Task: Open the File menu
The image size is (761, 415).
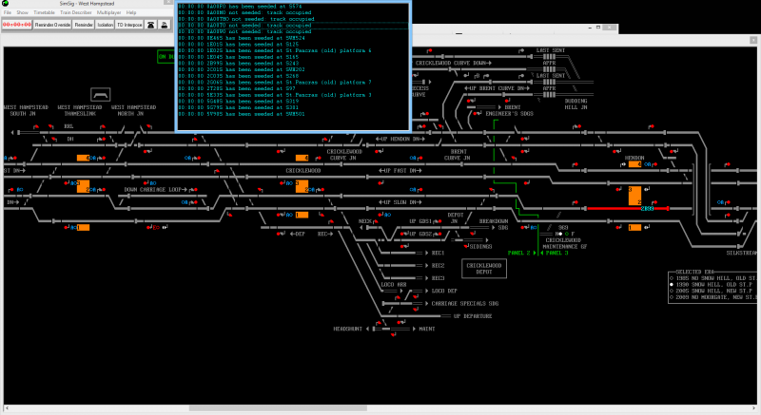Action: click(x=8, y=12)
